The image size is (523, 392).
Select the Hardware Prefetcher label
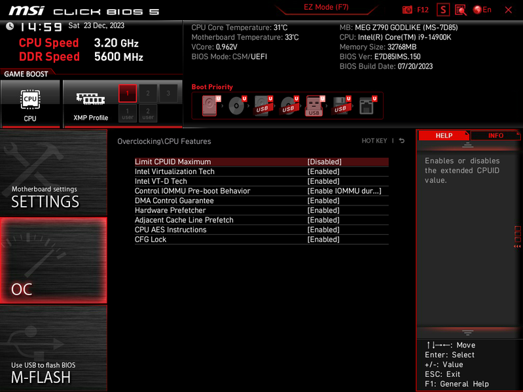tap(170, 210)
